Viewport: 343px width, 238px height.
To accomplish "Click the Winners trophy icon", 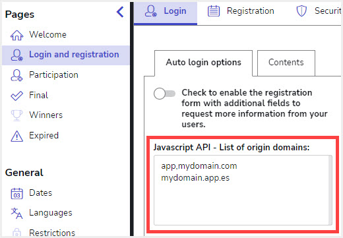I will tap(16, 115).
